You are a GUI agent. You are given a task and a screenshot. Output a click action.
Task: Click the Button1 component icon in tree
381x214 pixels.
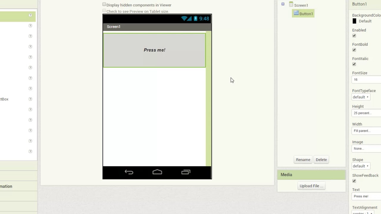296,13
